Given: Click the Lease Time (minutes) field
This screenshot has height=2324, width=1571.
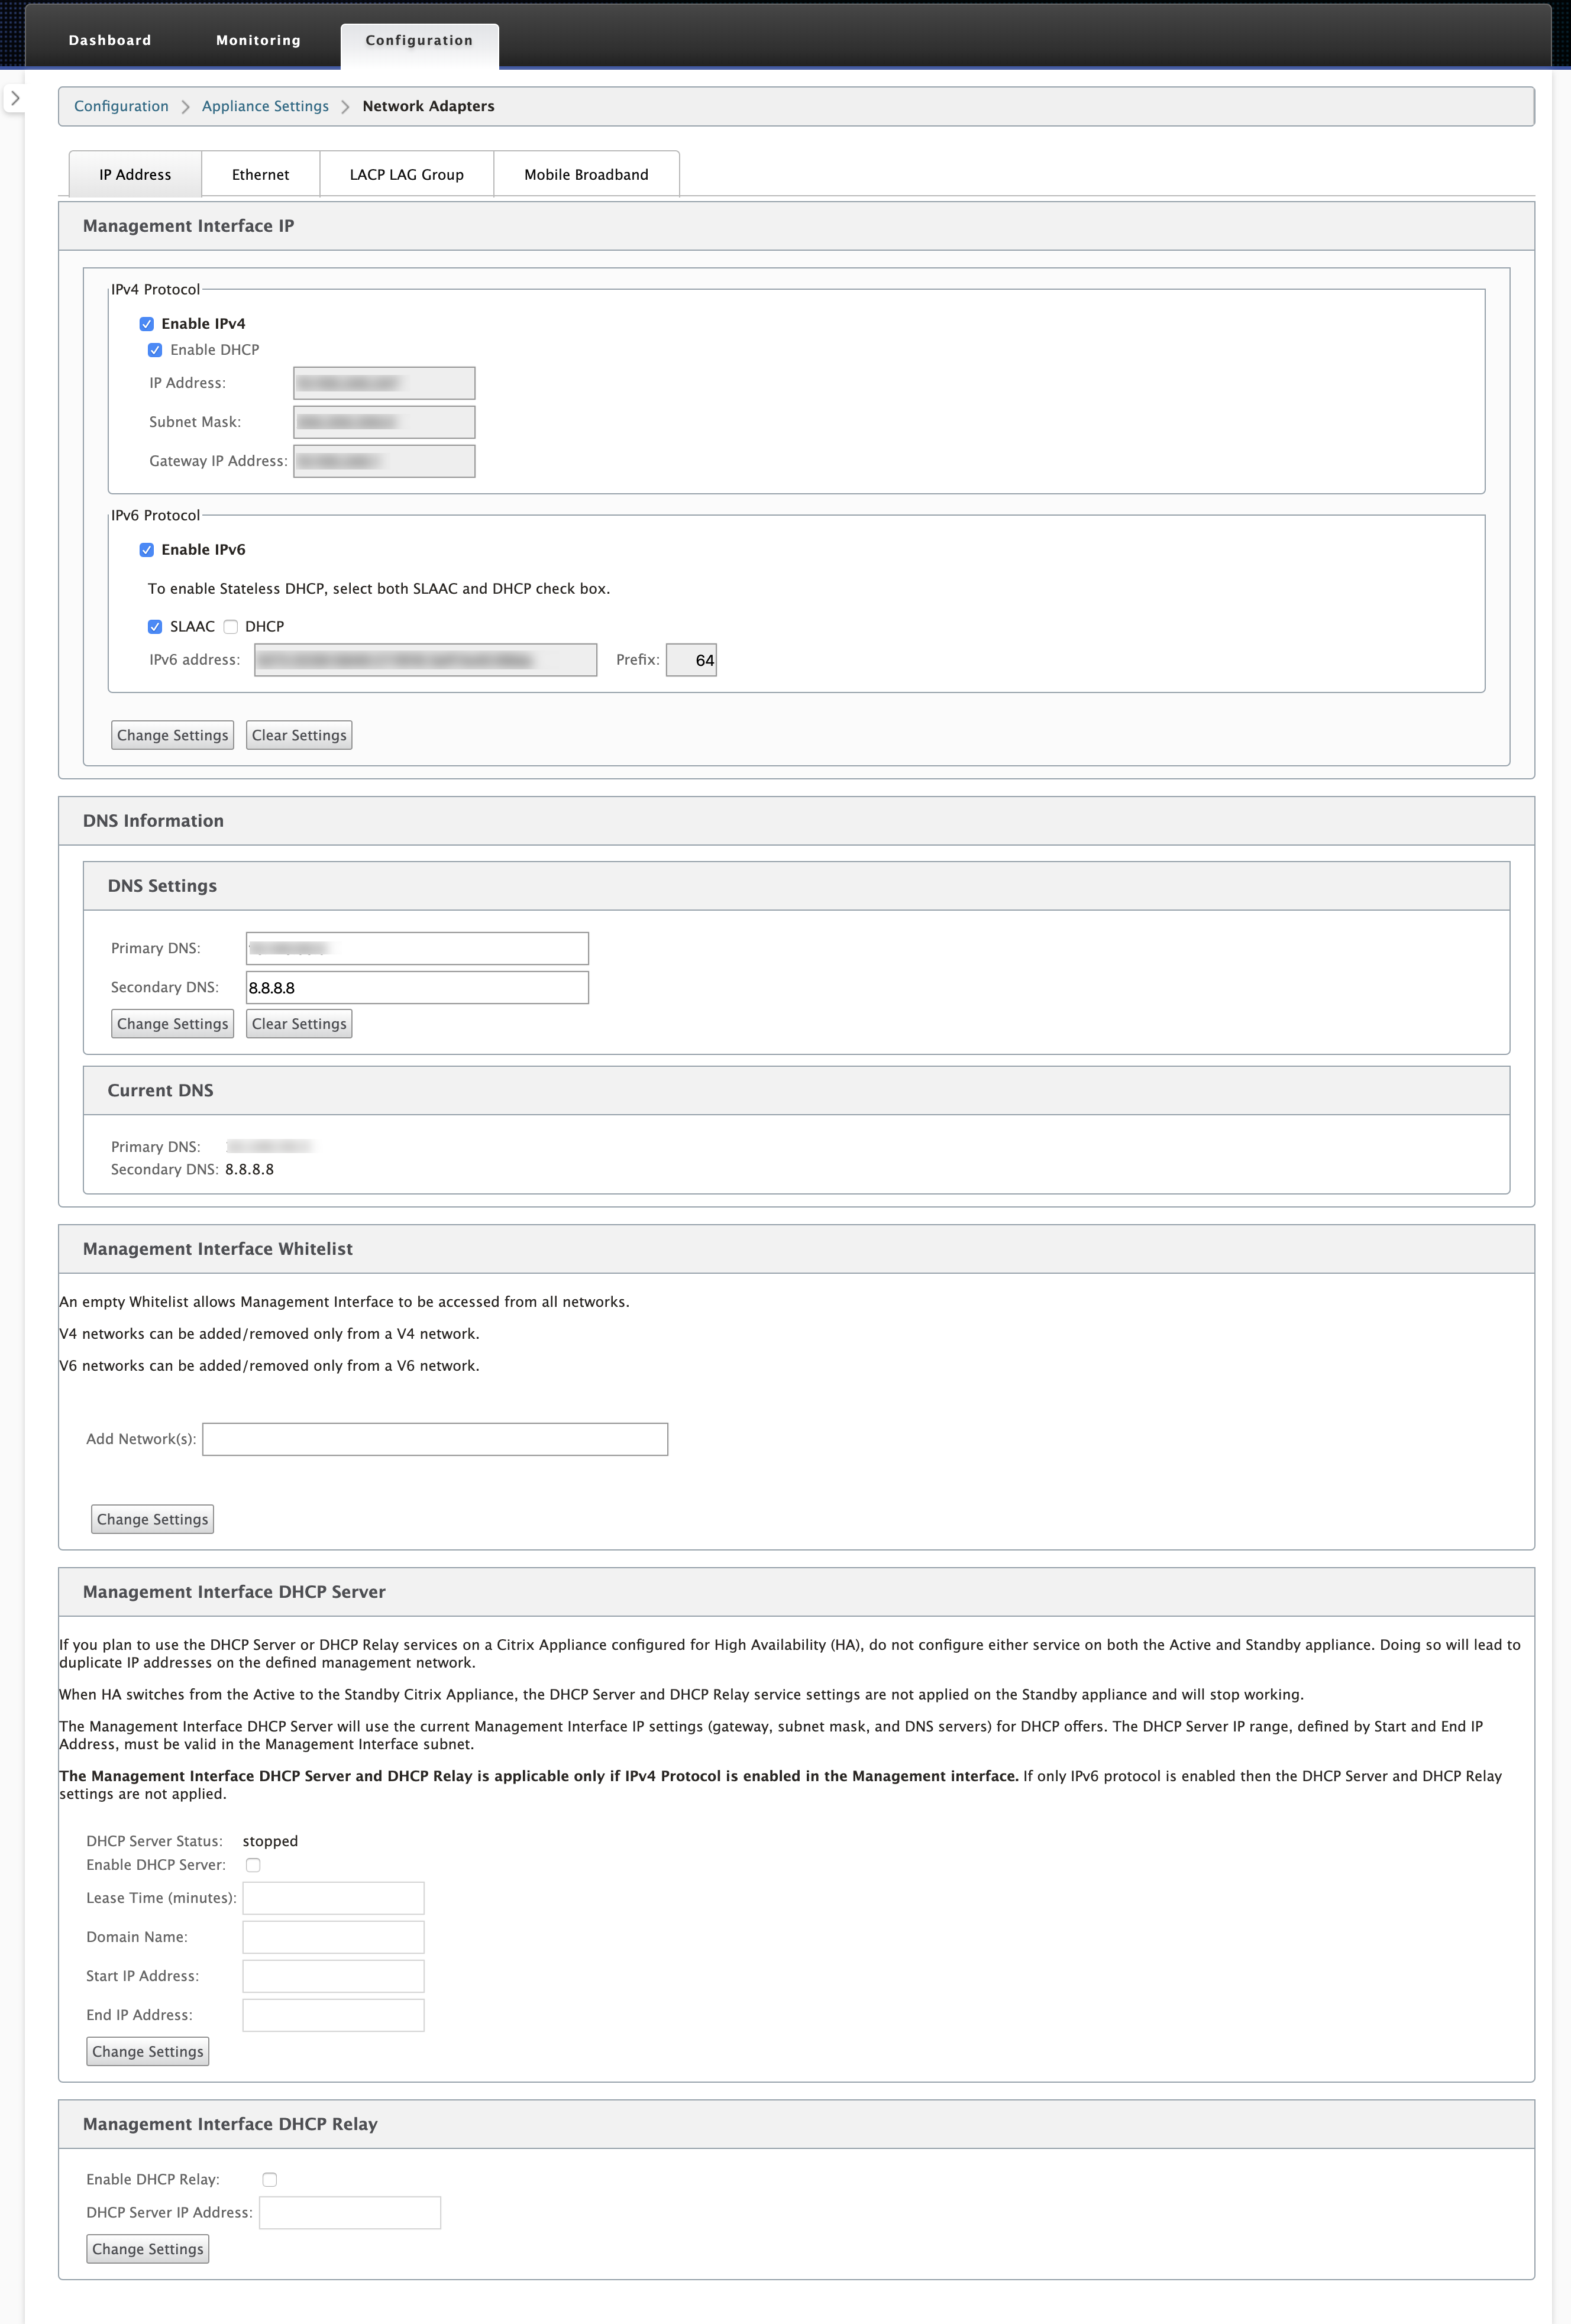Looking at the screenshot, I should click(x=333, y=1898).
